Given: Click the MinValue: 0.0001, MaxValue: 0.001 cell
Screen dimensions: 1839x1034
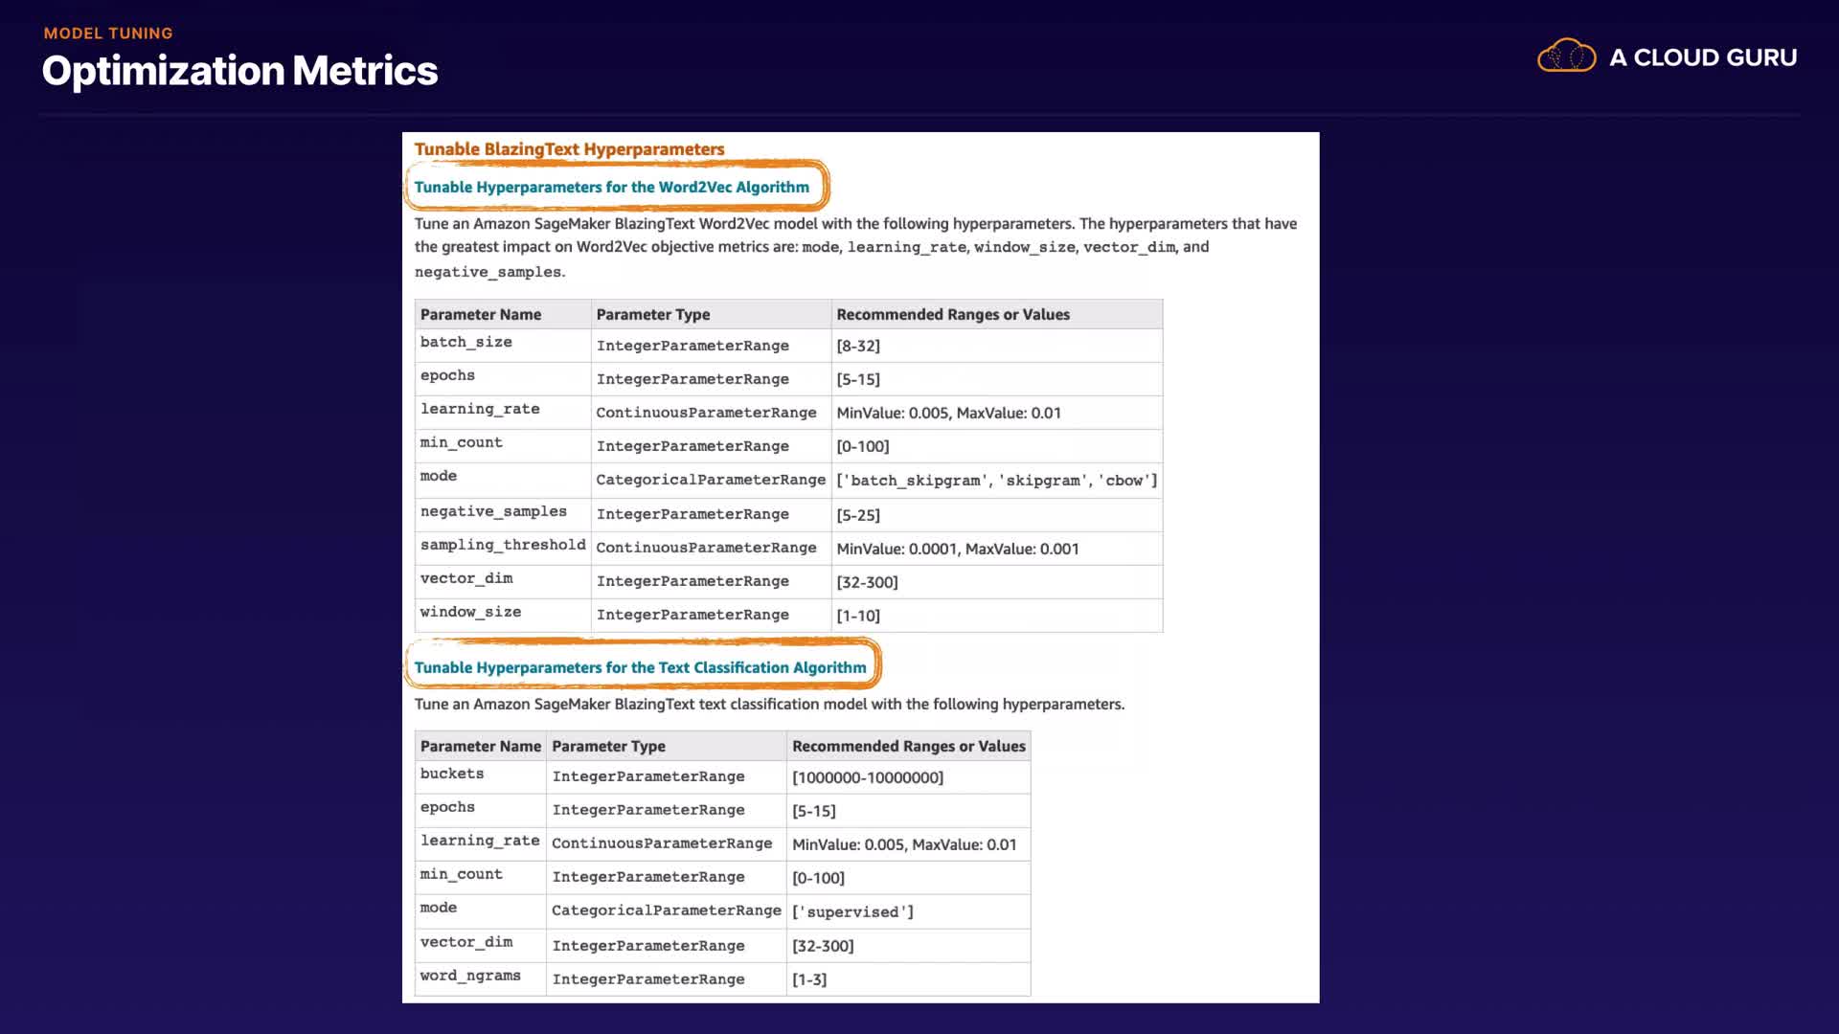Looking at the screenshot, I should [x=957, y=549].
